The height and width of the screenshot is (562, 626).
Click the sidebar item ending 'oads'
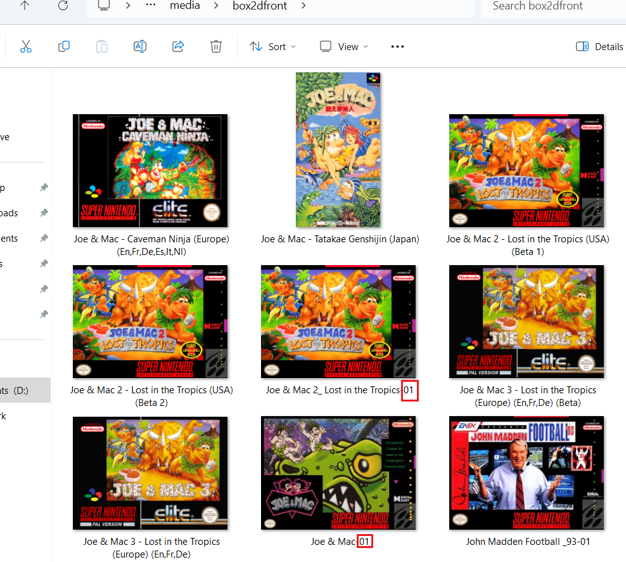pos(9,213)
